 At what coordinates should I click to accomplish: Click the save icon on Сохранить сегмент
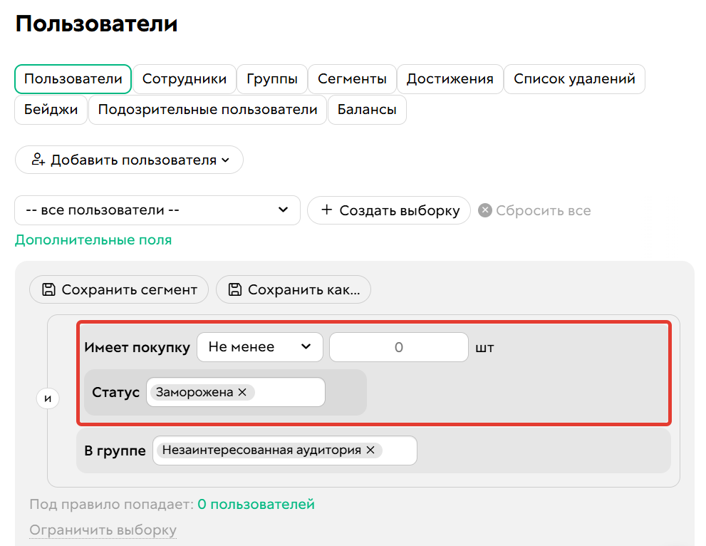[x=48, y=289]
